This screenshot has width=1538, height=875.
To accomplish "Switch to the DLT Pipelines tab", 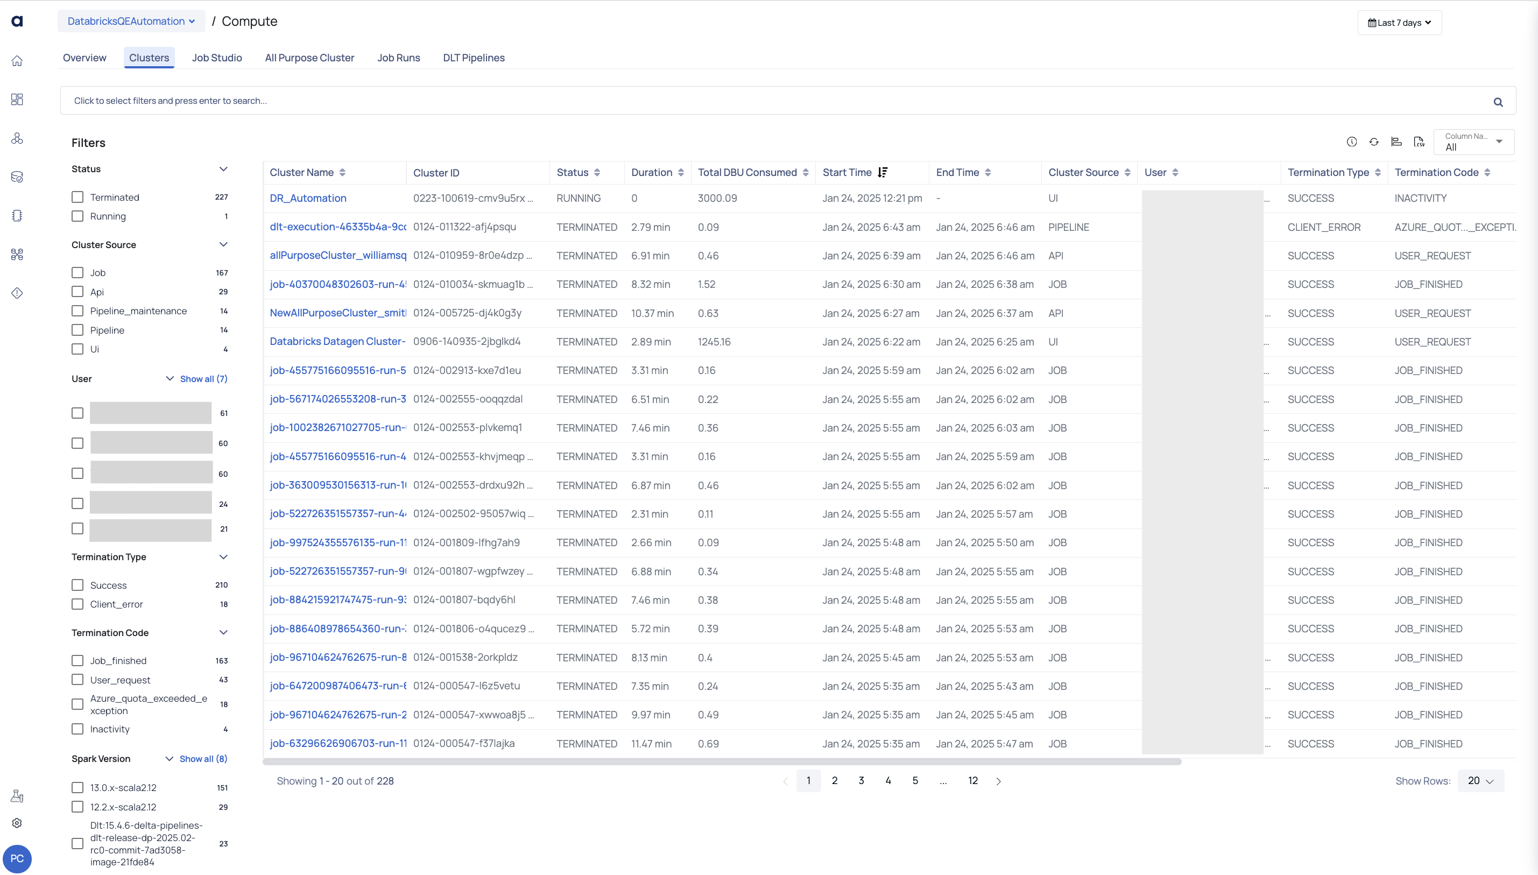I will (474, 58).
